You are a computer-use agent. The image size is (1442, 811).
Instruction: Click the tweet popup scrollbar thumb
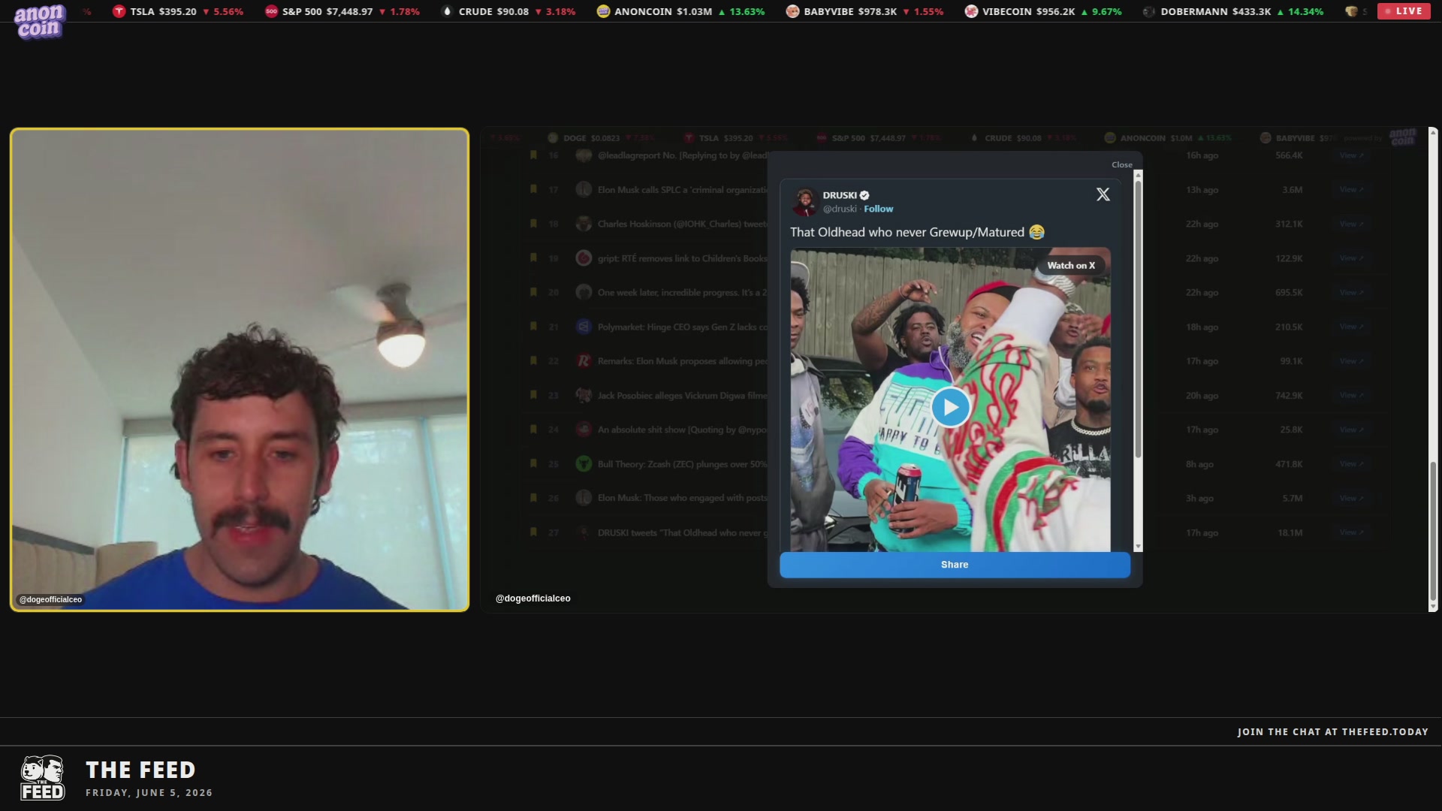(1138, 319)
